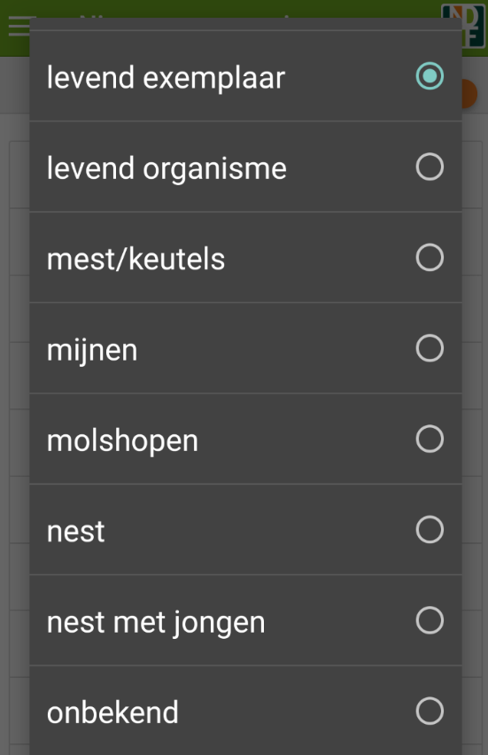Pick the 'mijnen' option text
Image resolution: width=488 pixels, height=755 pixels.
[x=92, y=350]
